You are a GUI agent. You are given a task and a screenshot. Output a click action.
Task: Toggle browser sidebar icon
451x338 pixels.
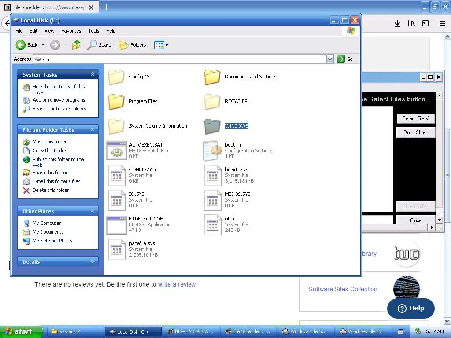click(425, 24)
